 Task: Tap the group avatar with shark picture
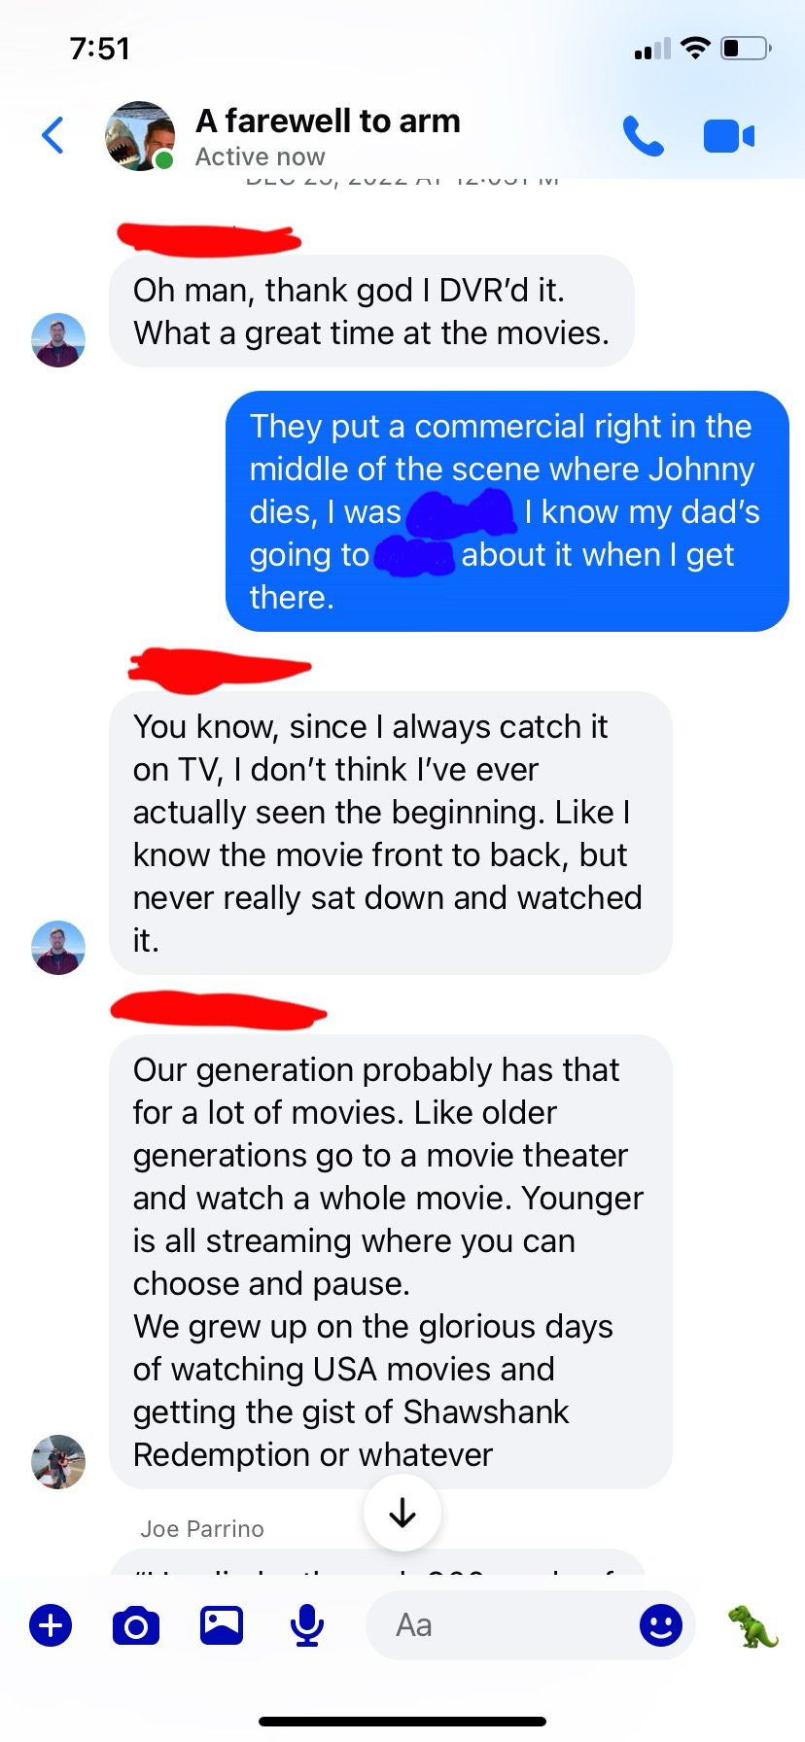140,135
